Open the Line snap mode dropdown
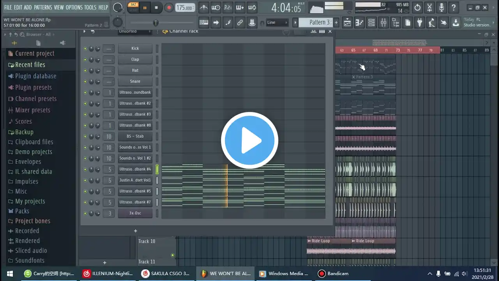 tap(277, 23)
